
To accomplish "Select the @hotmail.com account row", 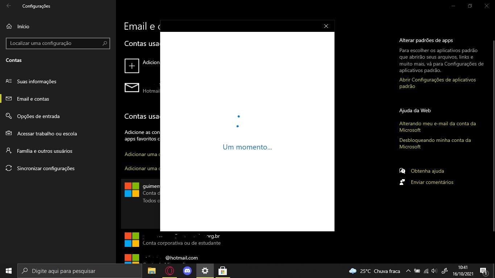I will 181,258.
